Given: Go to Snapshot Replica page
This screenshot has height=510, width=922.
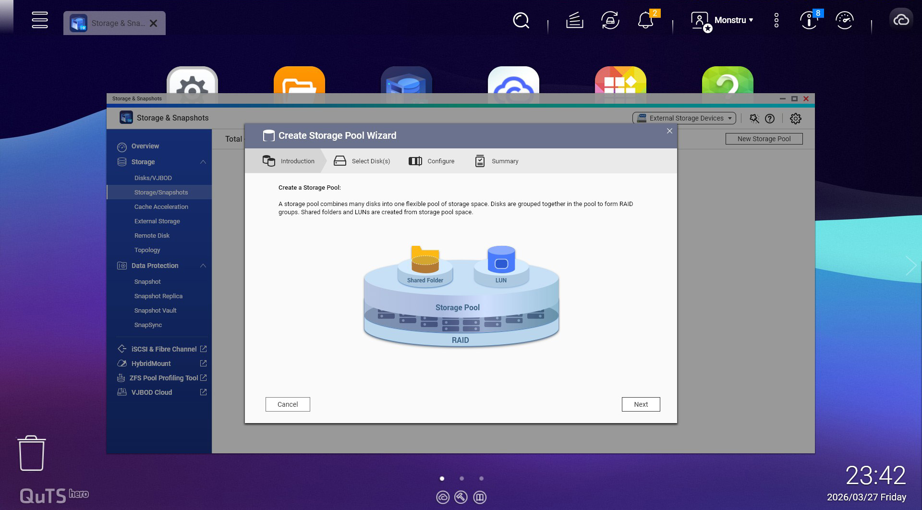Looking at the screenshot, I should coord(158,296).
